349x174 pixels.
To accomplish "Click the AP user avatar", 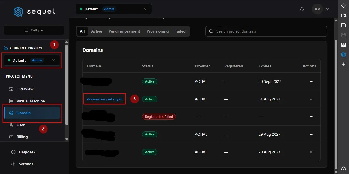I will 317,9.
